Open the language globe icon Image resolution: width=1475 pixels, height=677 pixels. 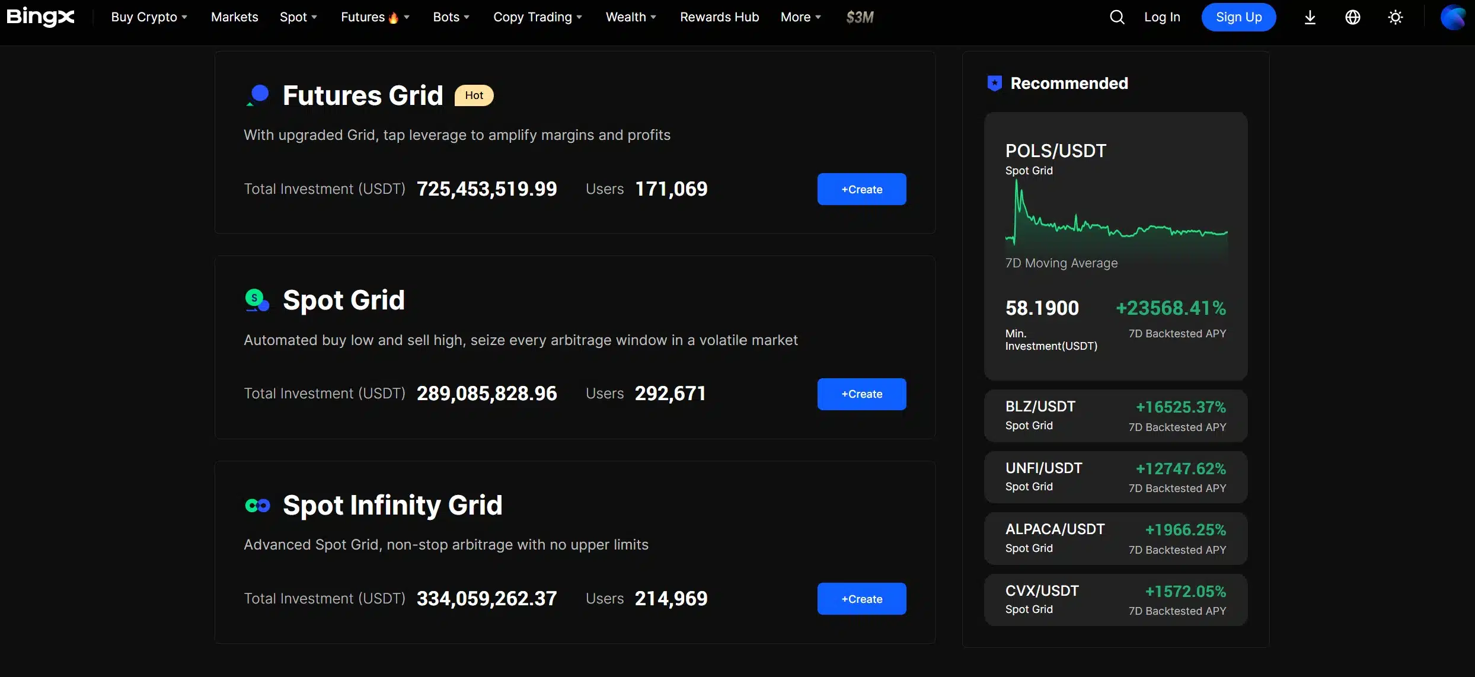click(1353, 17)
